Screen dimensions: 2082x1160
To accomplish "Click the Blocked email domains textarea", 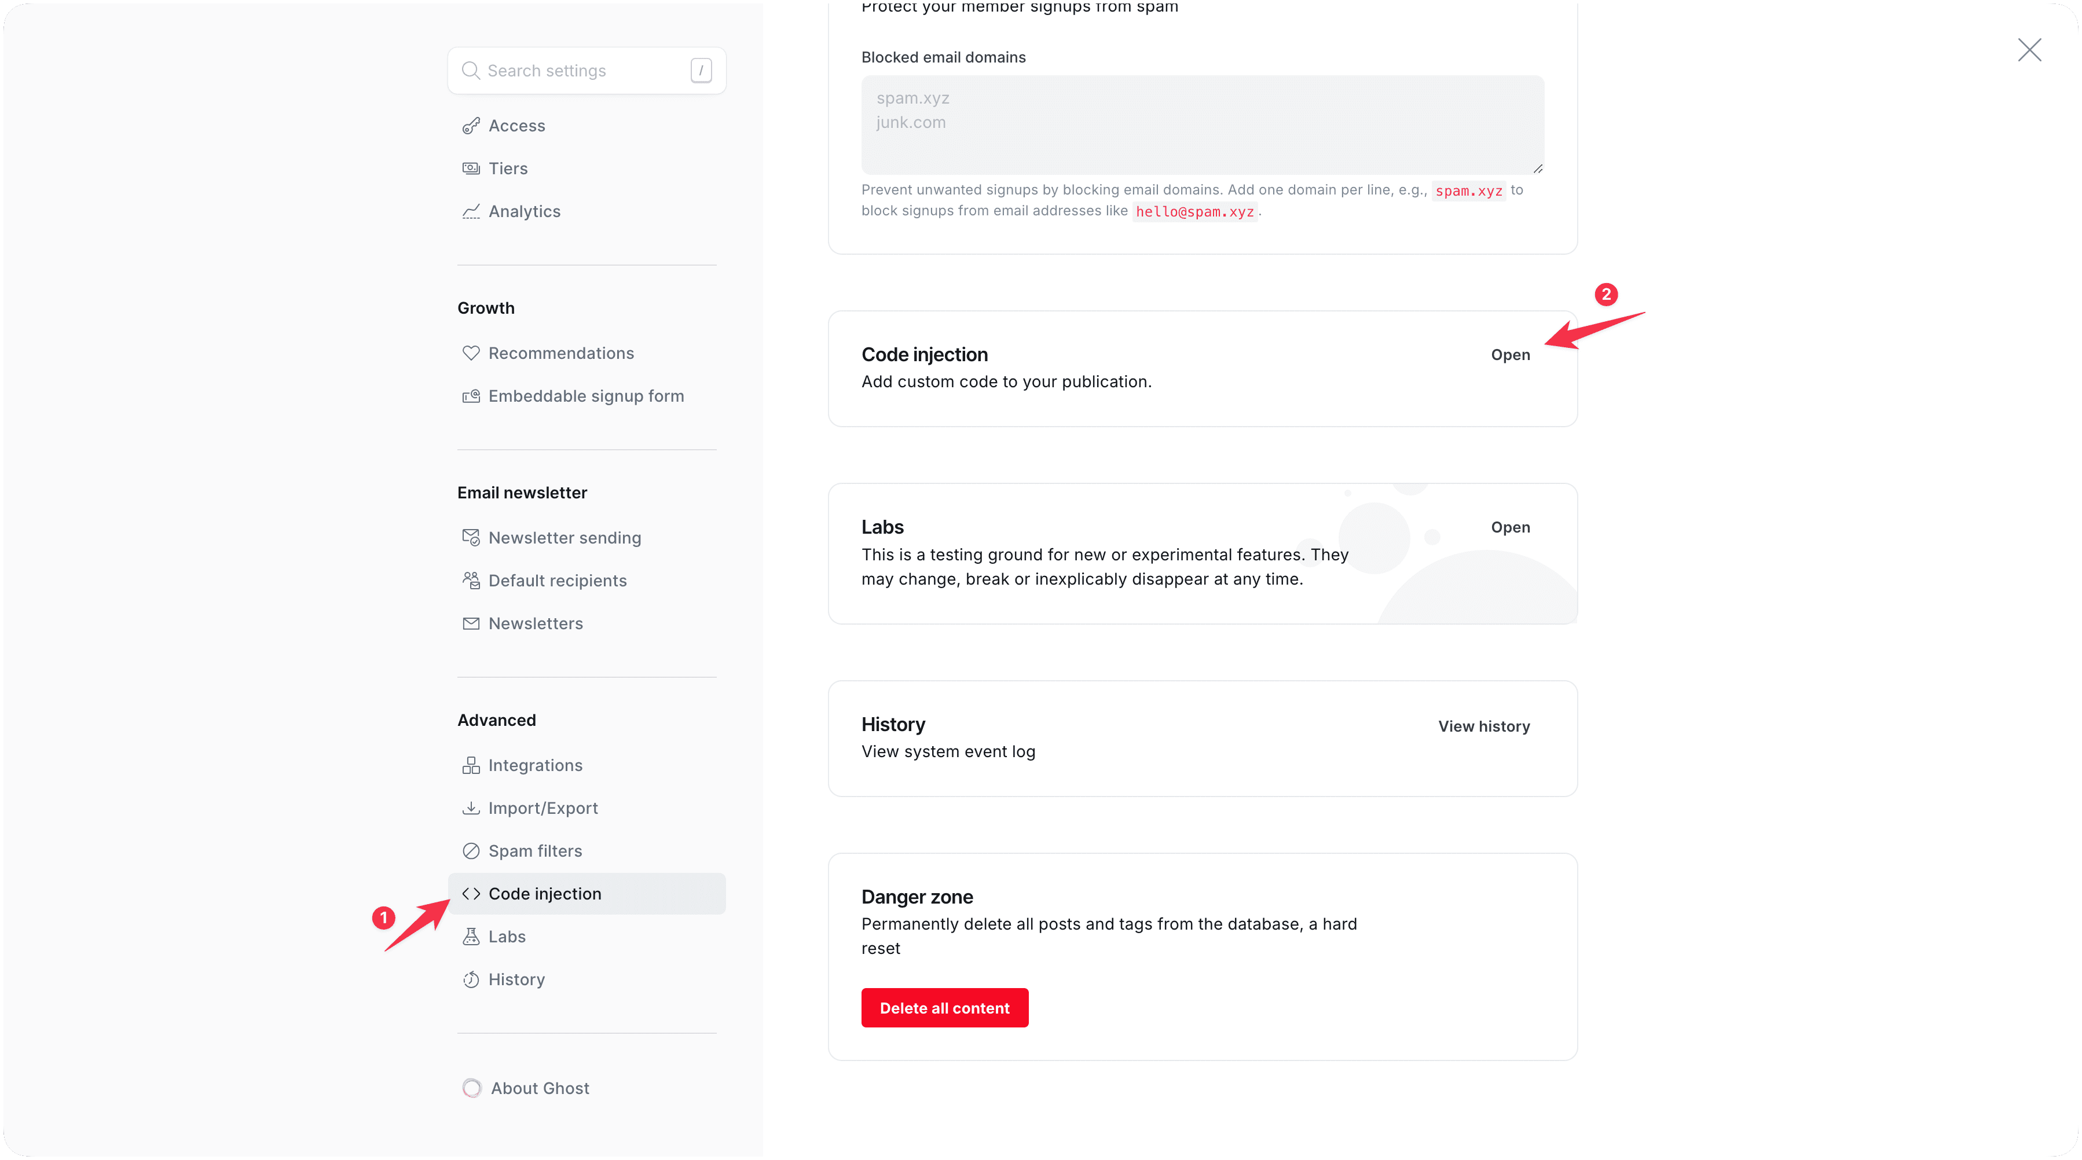I will click(1202, 125).
